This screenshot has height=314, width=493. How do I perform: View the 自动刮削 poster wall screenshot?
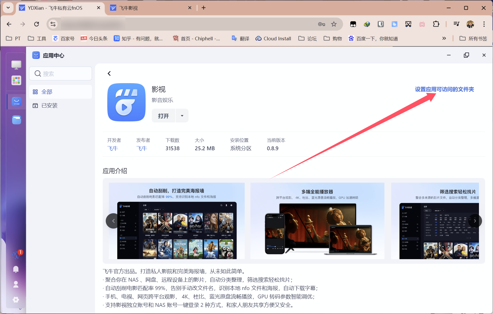click(x=177, y=221)
